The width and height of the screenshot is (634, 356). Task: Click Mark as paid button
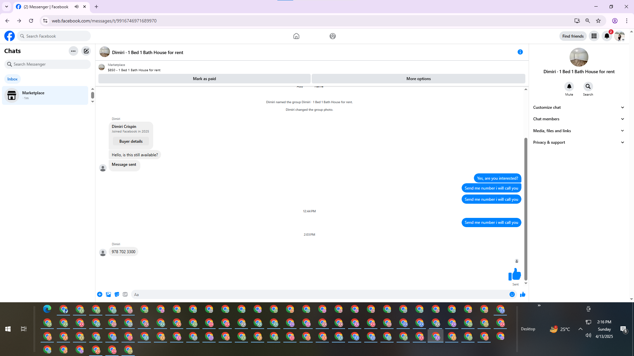tap(204, 79)
